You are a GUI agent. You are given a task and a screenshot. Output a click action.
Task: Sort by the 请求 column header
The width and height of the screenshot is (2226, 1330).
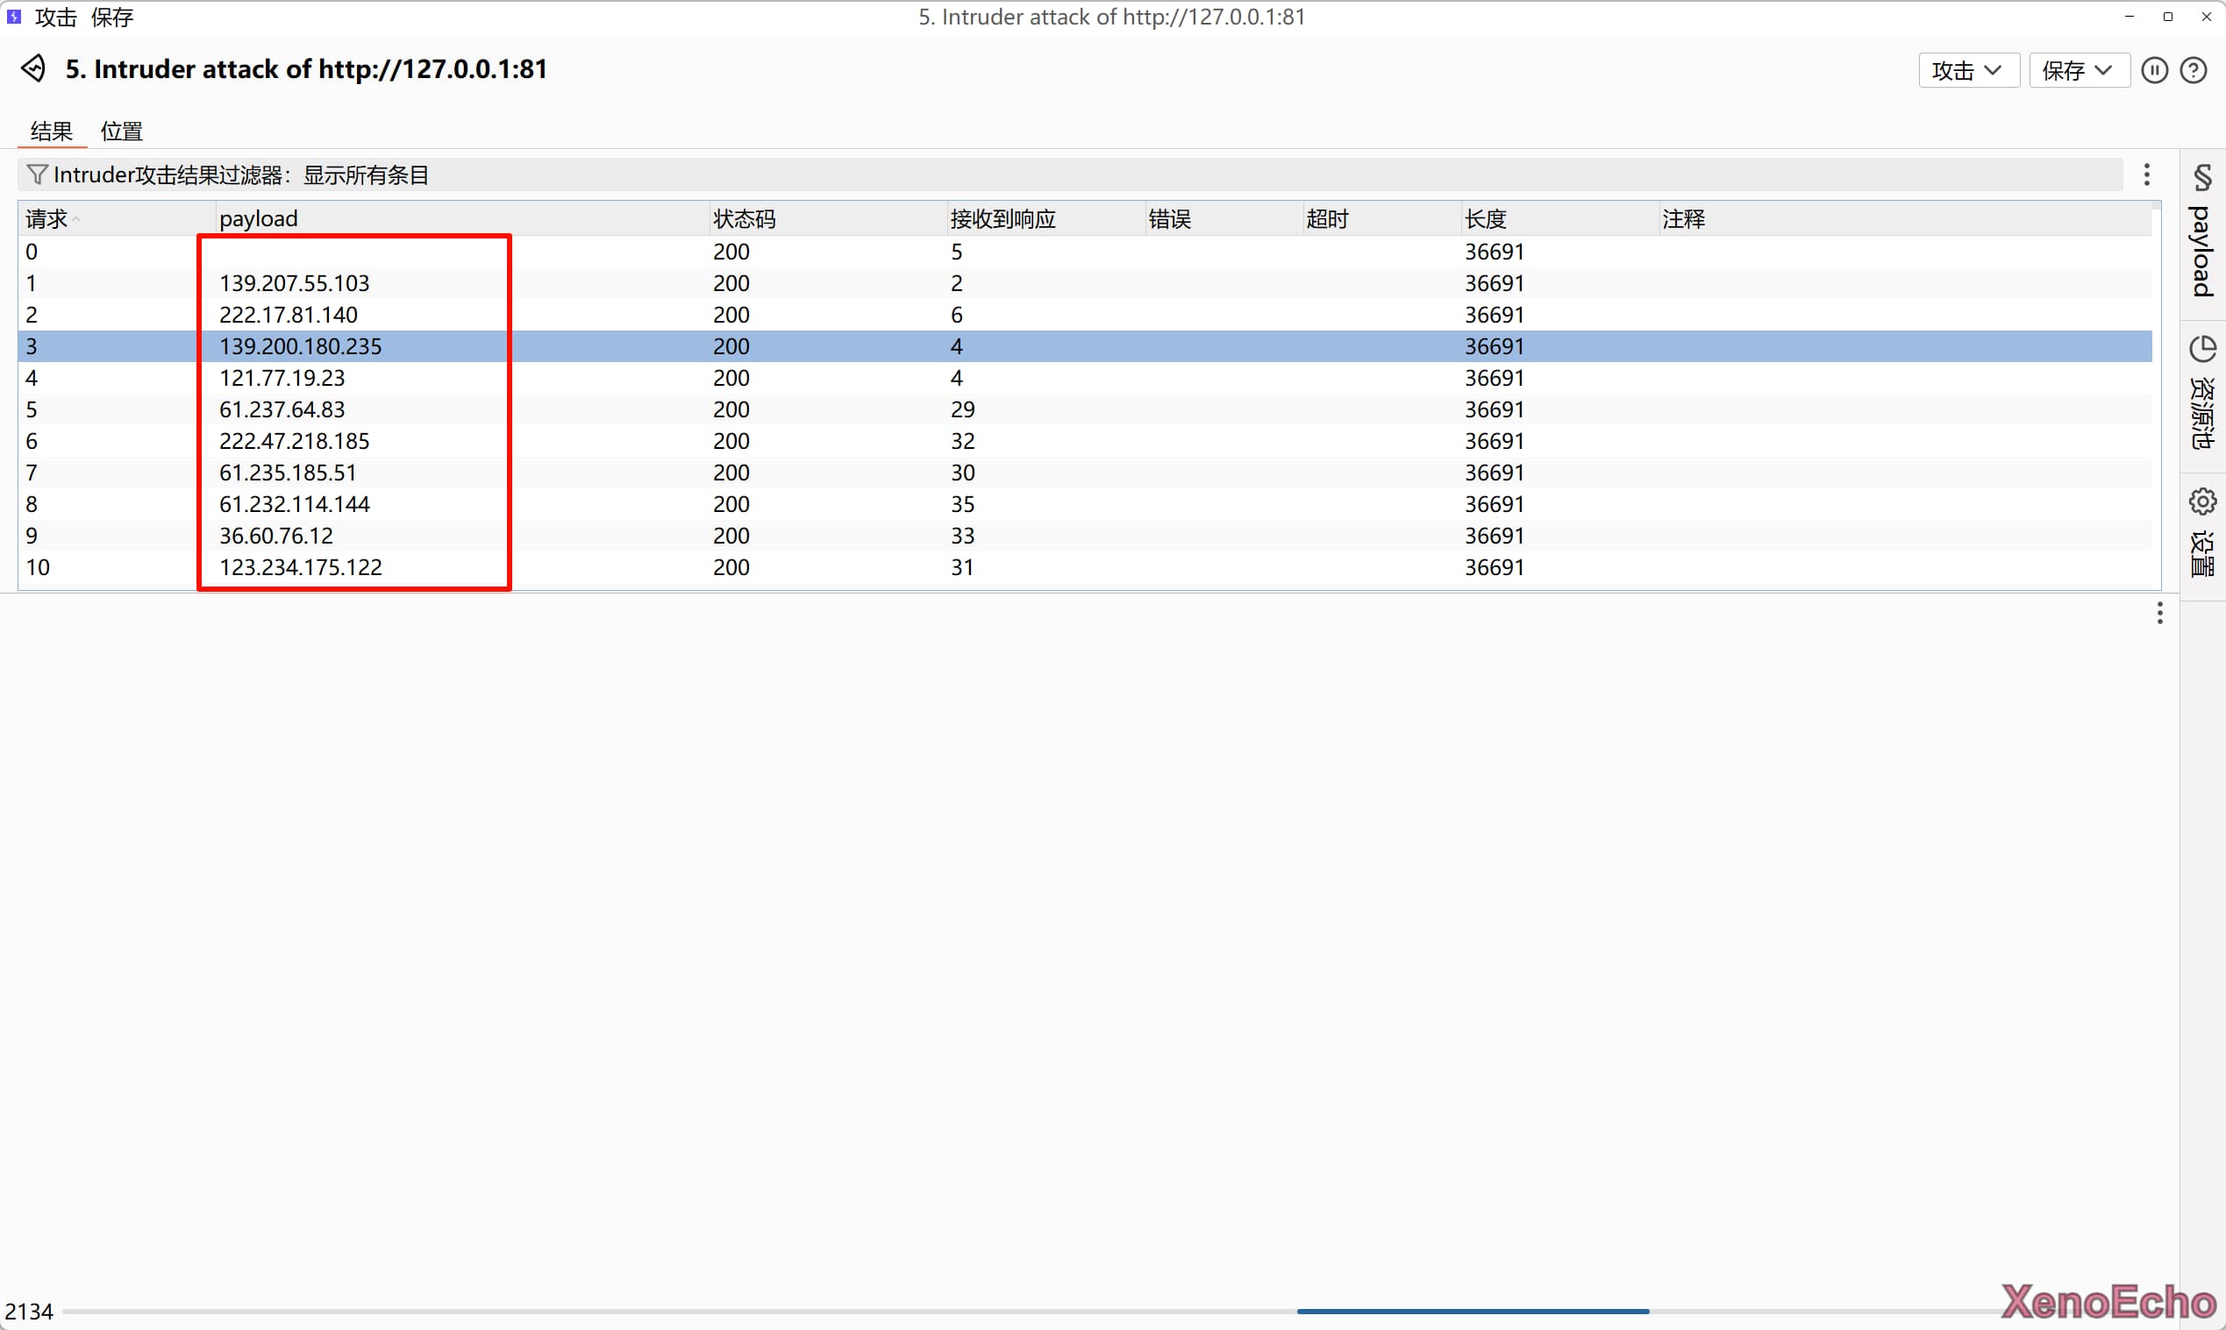[46, 218]
